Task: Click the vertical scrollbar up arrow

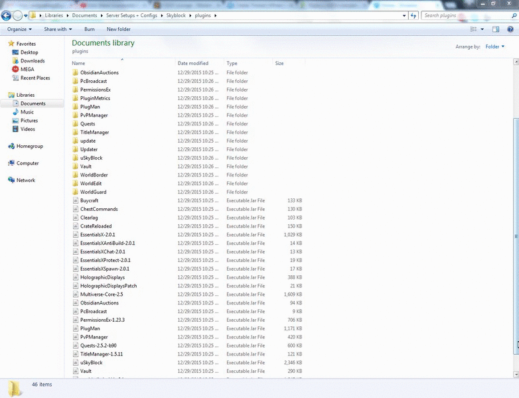Action: (516, 62)
